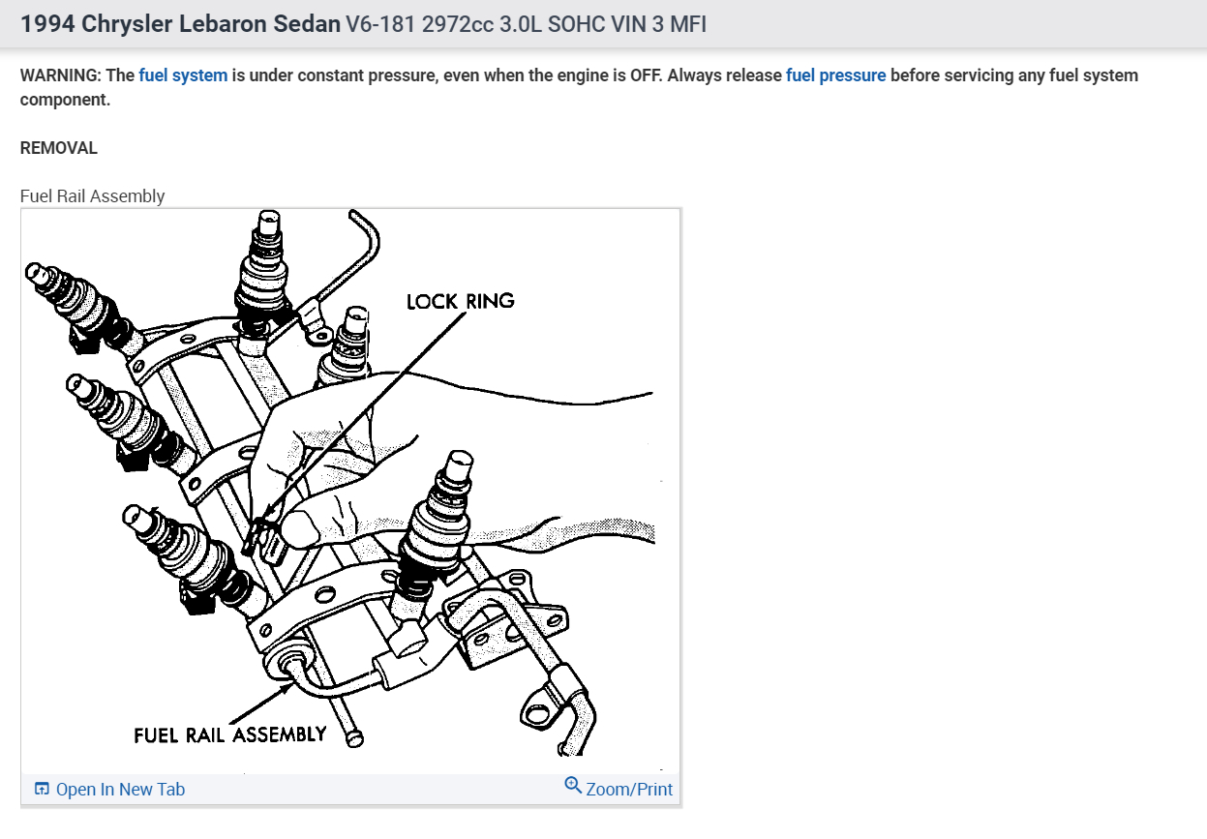Click the Open In New Tab icon

coord(42,789)
